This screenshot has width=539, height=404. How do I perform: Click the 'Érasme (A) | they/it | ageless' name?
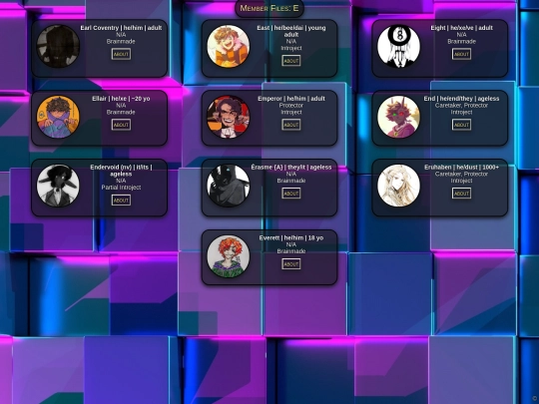[291, 168]
